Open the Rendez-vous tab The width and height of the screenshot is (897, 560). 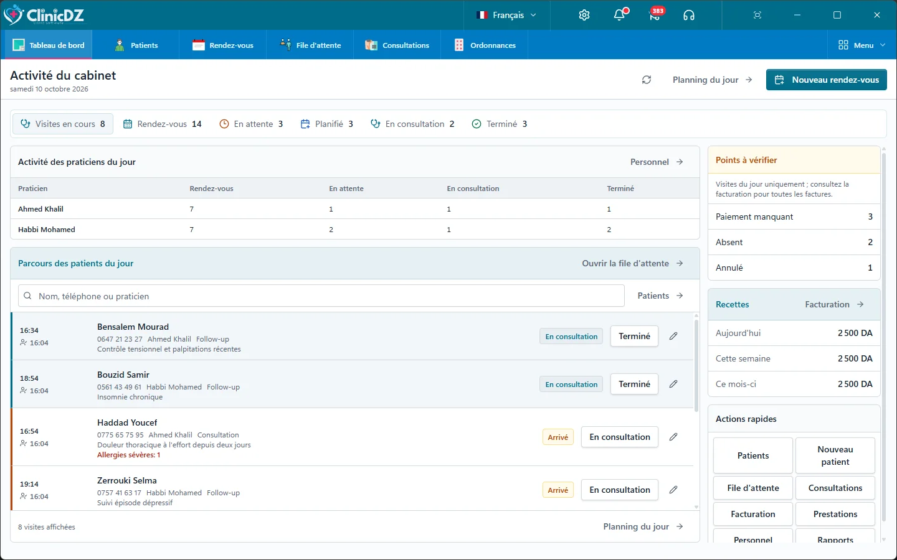coord(223,45)
